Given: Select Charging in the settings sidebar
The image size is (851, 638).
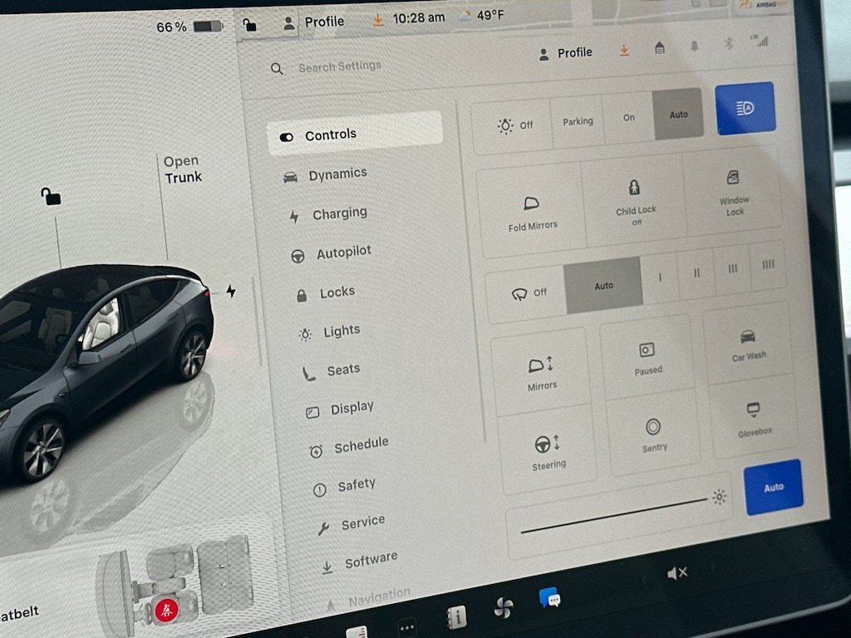Looking at the screenshot, I should pos(338,213).
